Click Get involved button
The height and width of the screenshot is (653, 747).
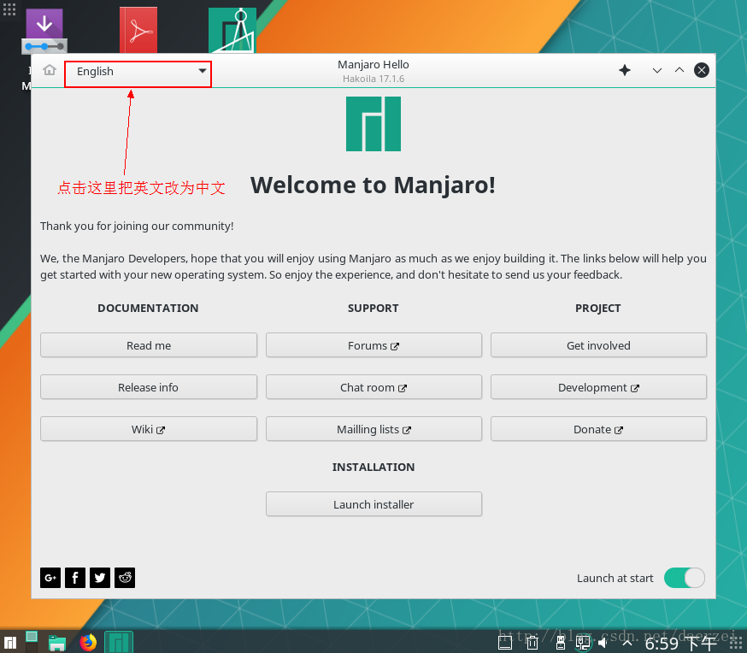tap(599, 345)
